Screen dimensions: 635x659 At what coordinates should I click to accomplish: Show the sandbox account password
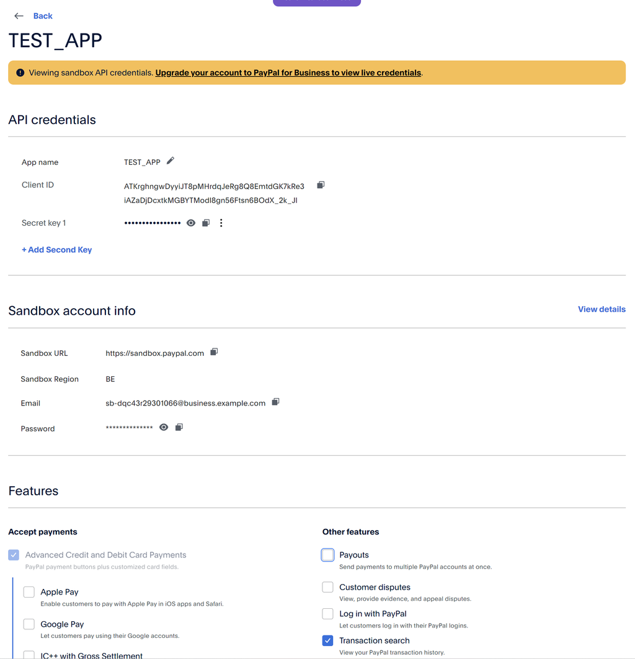[x=164, y=427]
